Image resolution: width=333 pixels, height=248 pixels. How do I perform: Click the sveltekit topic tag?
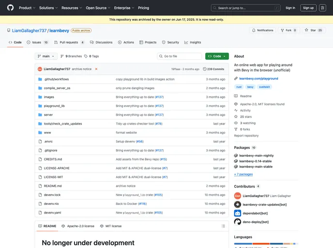264,87
